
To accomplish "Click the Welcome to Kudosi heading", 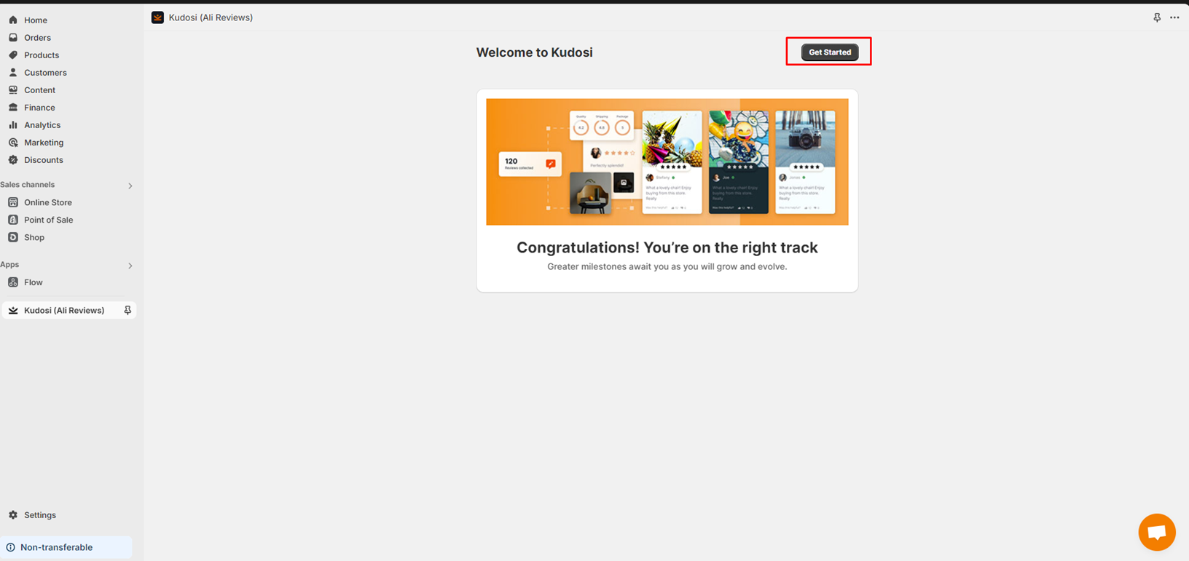I will coord(534,52).
